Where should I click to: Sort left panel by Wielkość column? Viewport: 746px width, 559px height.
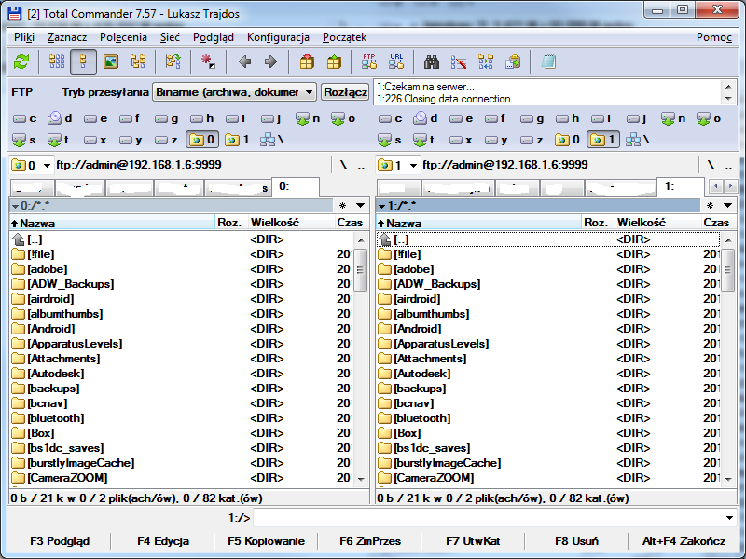point(291,223)
